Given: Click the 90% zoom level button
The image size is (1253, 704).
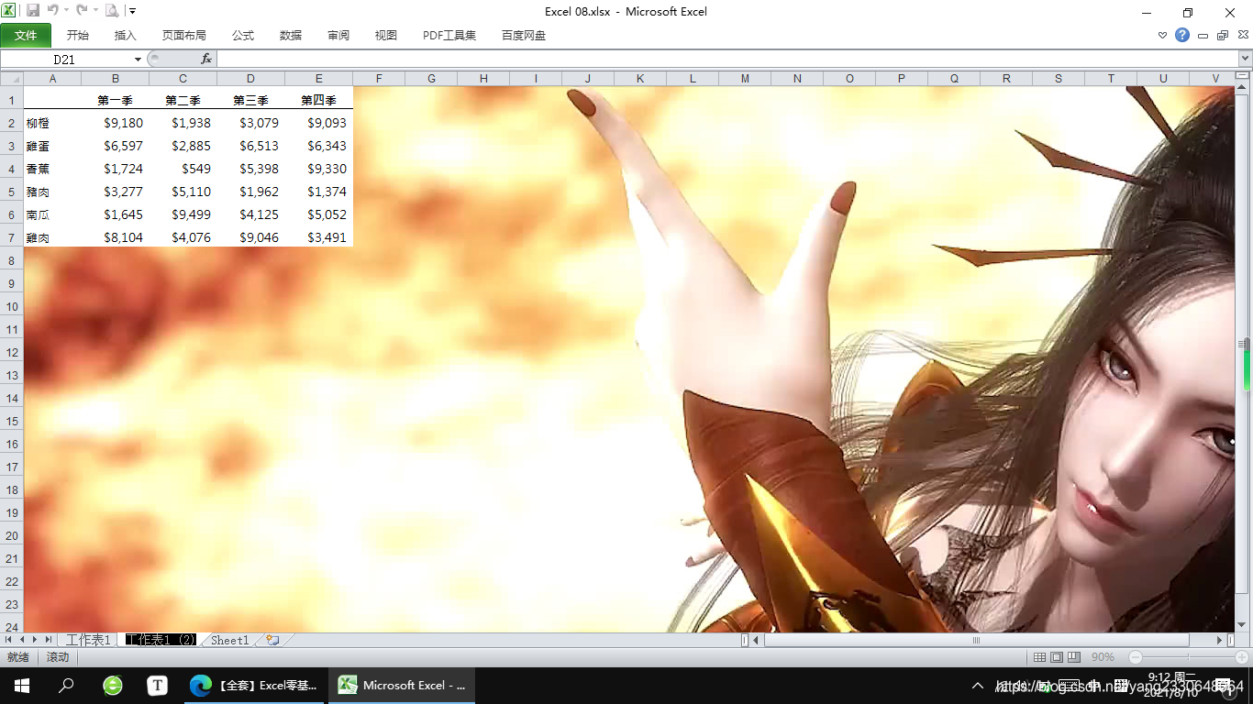Looking at the screenshot, I should click(x=1103, y=657).
